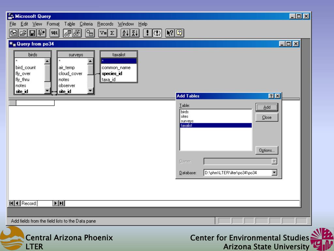Click the Close button in Add Tables

click(x=267, y=117)
